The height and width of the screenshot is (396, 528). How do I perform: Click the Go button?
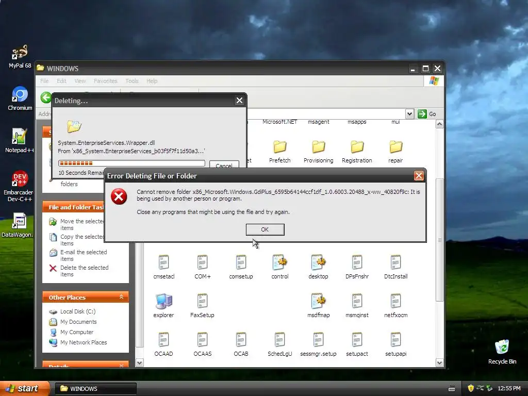pos(427,114)
